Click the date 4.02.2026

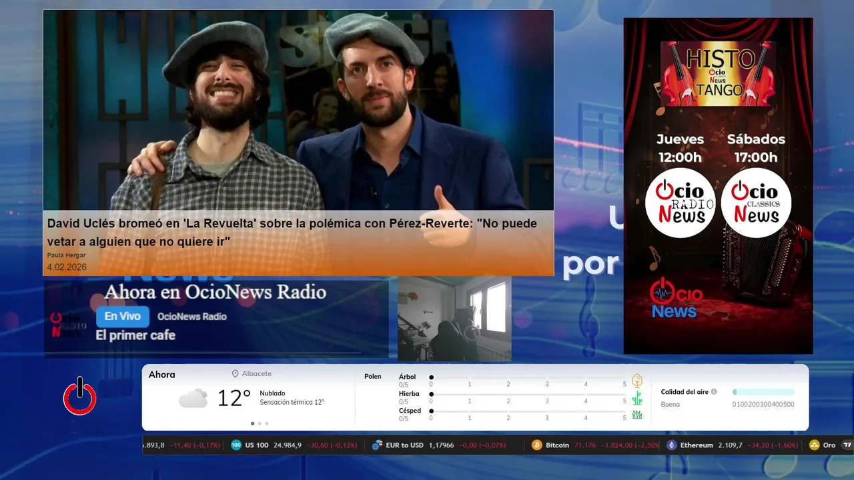[67, 267]
